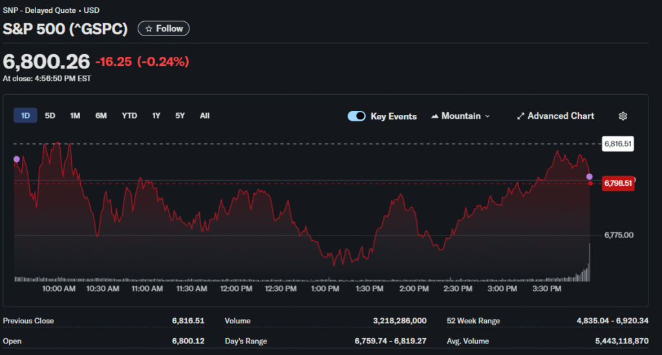662x355 pixels.
Task: Click the purple key event dot at market close
Action: tap(589, 176)
